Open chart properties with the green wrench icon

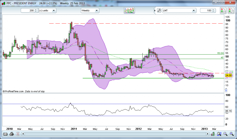pyautogui.click(x=213, y=134)
